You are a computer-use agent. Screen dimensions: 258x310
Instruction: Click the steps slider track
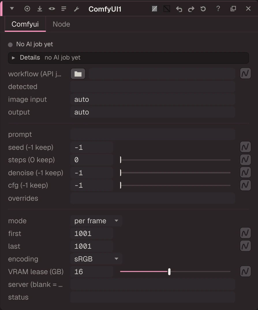coord(175,160)
